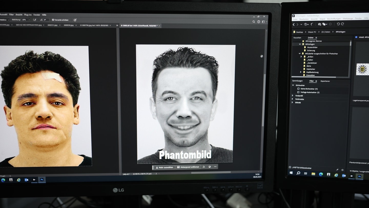369x208 pixels.
Task: Toggle the Tonwerte schützen checkbox
Action: point(53,20)
